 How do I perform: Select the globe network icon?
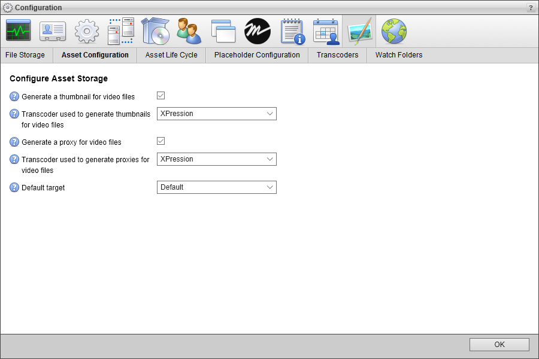[393, 31]
